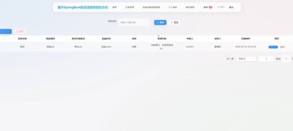Click the 管理员 reviewer cell
The width and height of the screenshot is (293, 131).
coord(218,47)
